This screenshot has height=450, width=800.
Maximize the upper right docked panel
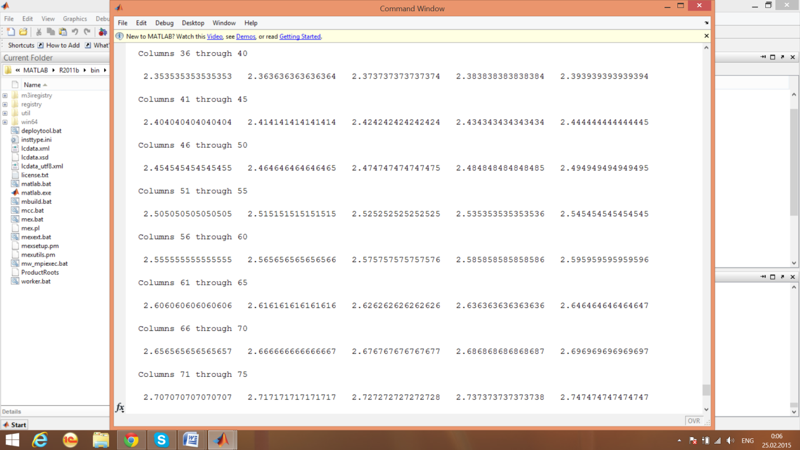[x=773, y=57]
